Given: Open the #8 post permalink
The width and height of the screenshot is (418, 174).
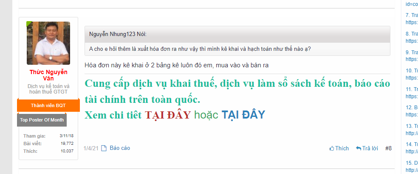Looking at the screenshot, I should point(388,149).
